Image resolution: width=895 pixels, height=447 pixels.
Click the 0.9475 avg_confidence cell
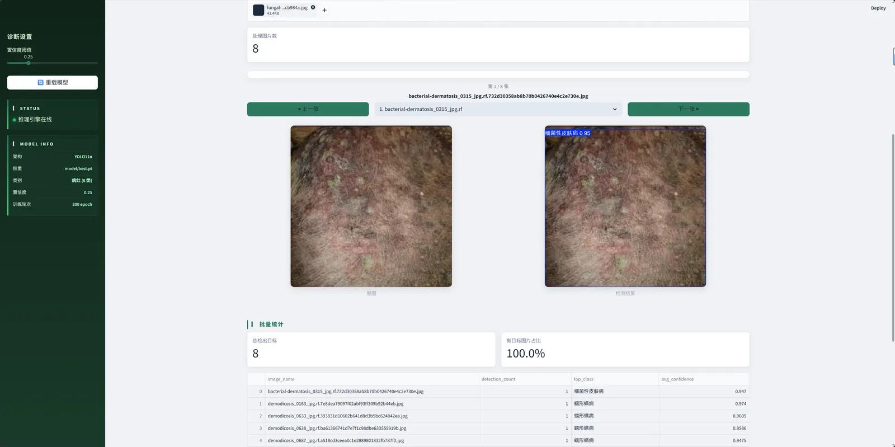704,441
